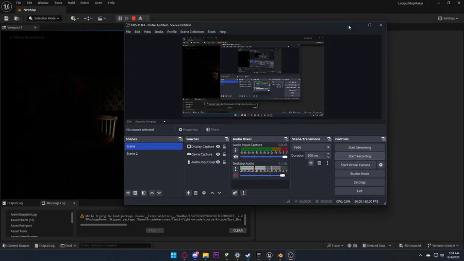
Task: Toggle Game Capture visibility eye
Action: [218, 154]
